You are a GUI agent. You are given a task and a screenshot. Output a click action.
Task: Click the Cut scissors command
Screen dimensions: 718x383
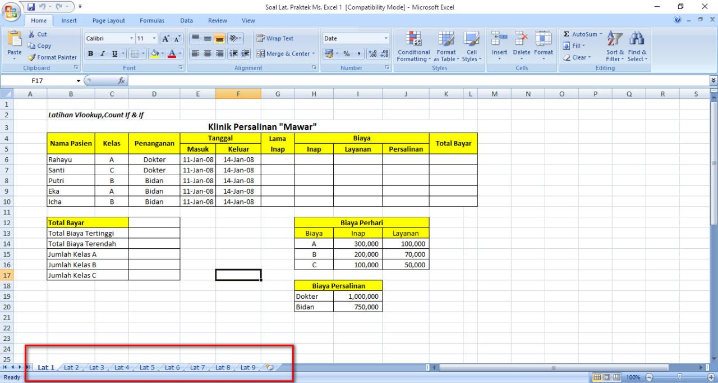click(x=38, y=35)
